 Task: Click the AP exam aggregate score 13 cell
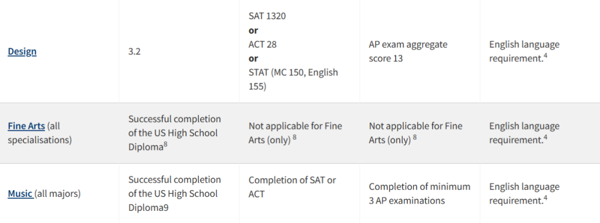click(408, 51)
